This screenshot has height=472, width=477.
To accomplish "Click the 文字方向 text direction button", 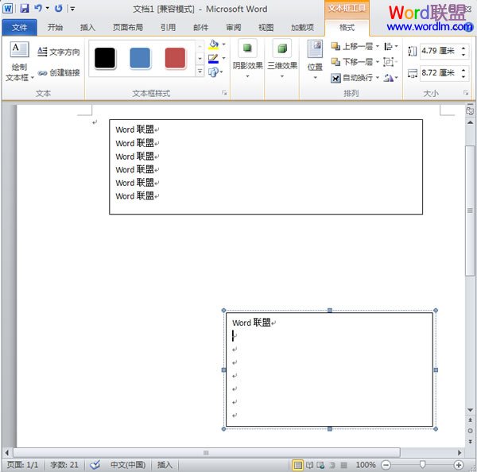I will pyautogui.click(x=59, y=52).
